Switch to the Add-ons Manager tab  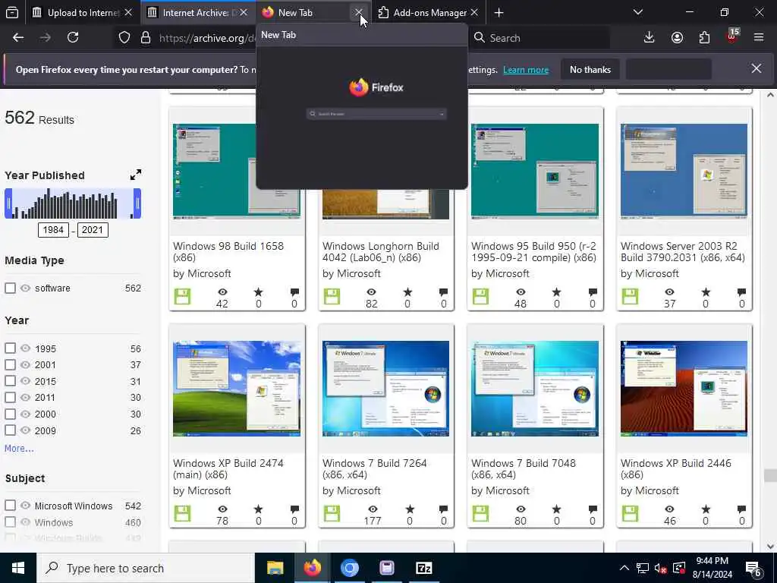[429, 12]
